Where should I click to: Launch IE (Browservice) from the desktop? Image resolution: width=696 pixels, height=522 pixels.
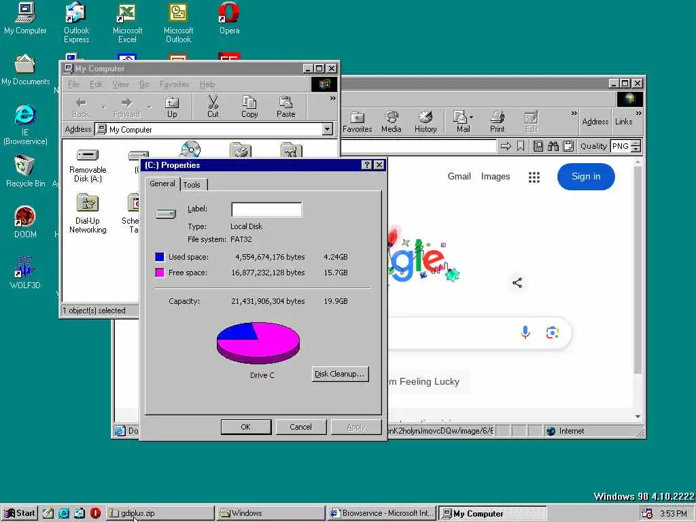pos(25,125)
